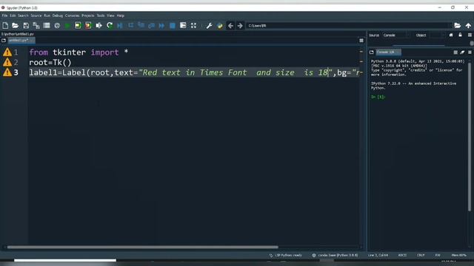Open editor pane options menu
Viewport: 474px width, 266px height.
pos(361,41)
